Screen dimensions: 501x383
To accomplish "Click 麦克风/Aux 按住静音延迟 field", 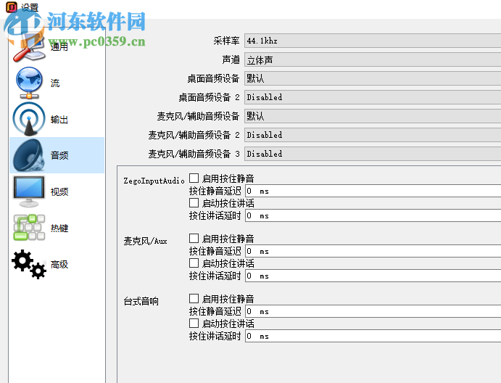I will click(x=373, y=251).
